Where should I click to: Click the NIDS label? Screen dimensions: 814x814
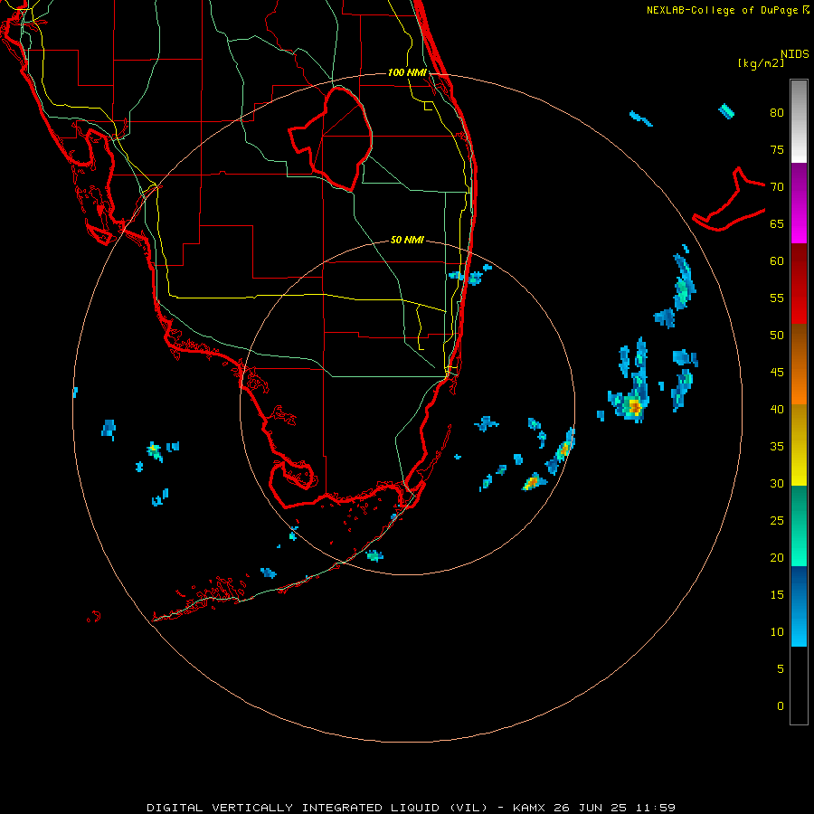pyautogui.click(x=795, y=54)
